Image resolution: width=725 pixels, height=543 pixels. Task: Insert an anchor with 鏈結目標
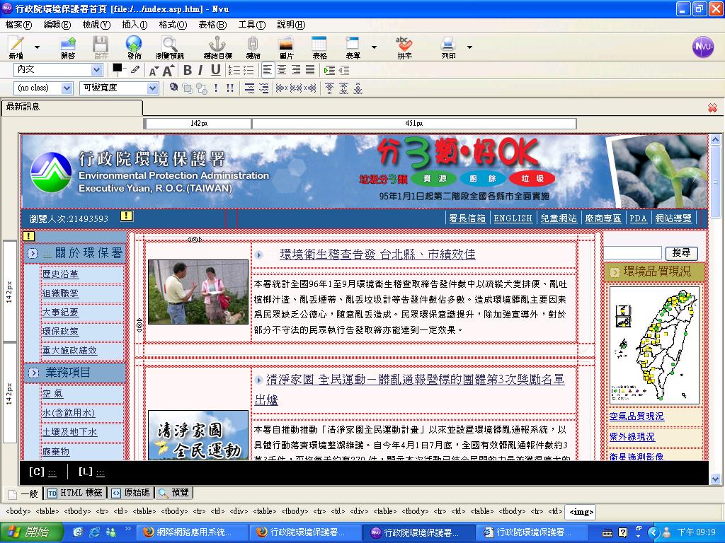tap(217, 47)
